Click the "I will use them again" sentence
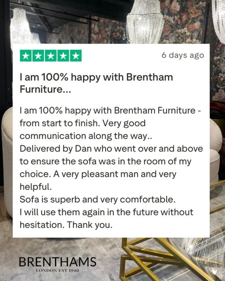Image resolution: width=225 pixels, height=281 pixels. point(106,212)
